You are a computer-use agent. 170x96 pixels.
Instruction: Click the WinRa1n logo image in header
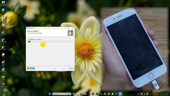(x=70, y=33)
